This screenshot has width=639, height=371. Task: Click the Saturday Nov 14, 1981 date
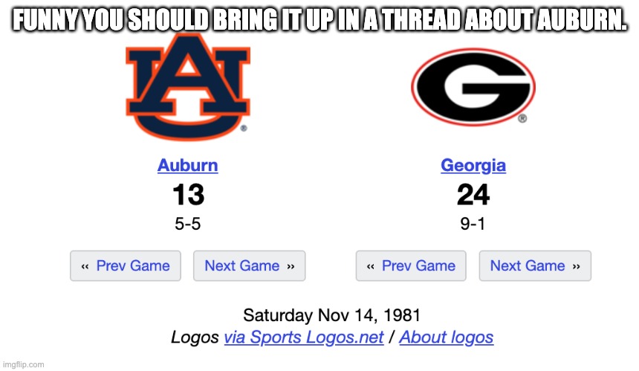pyautogui.click(x=332, y=314)
